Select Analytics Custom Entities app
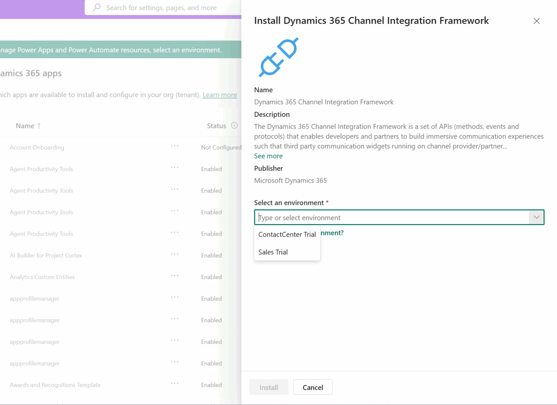 [42, 277]
